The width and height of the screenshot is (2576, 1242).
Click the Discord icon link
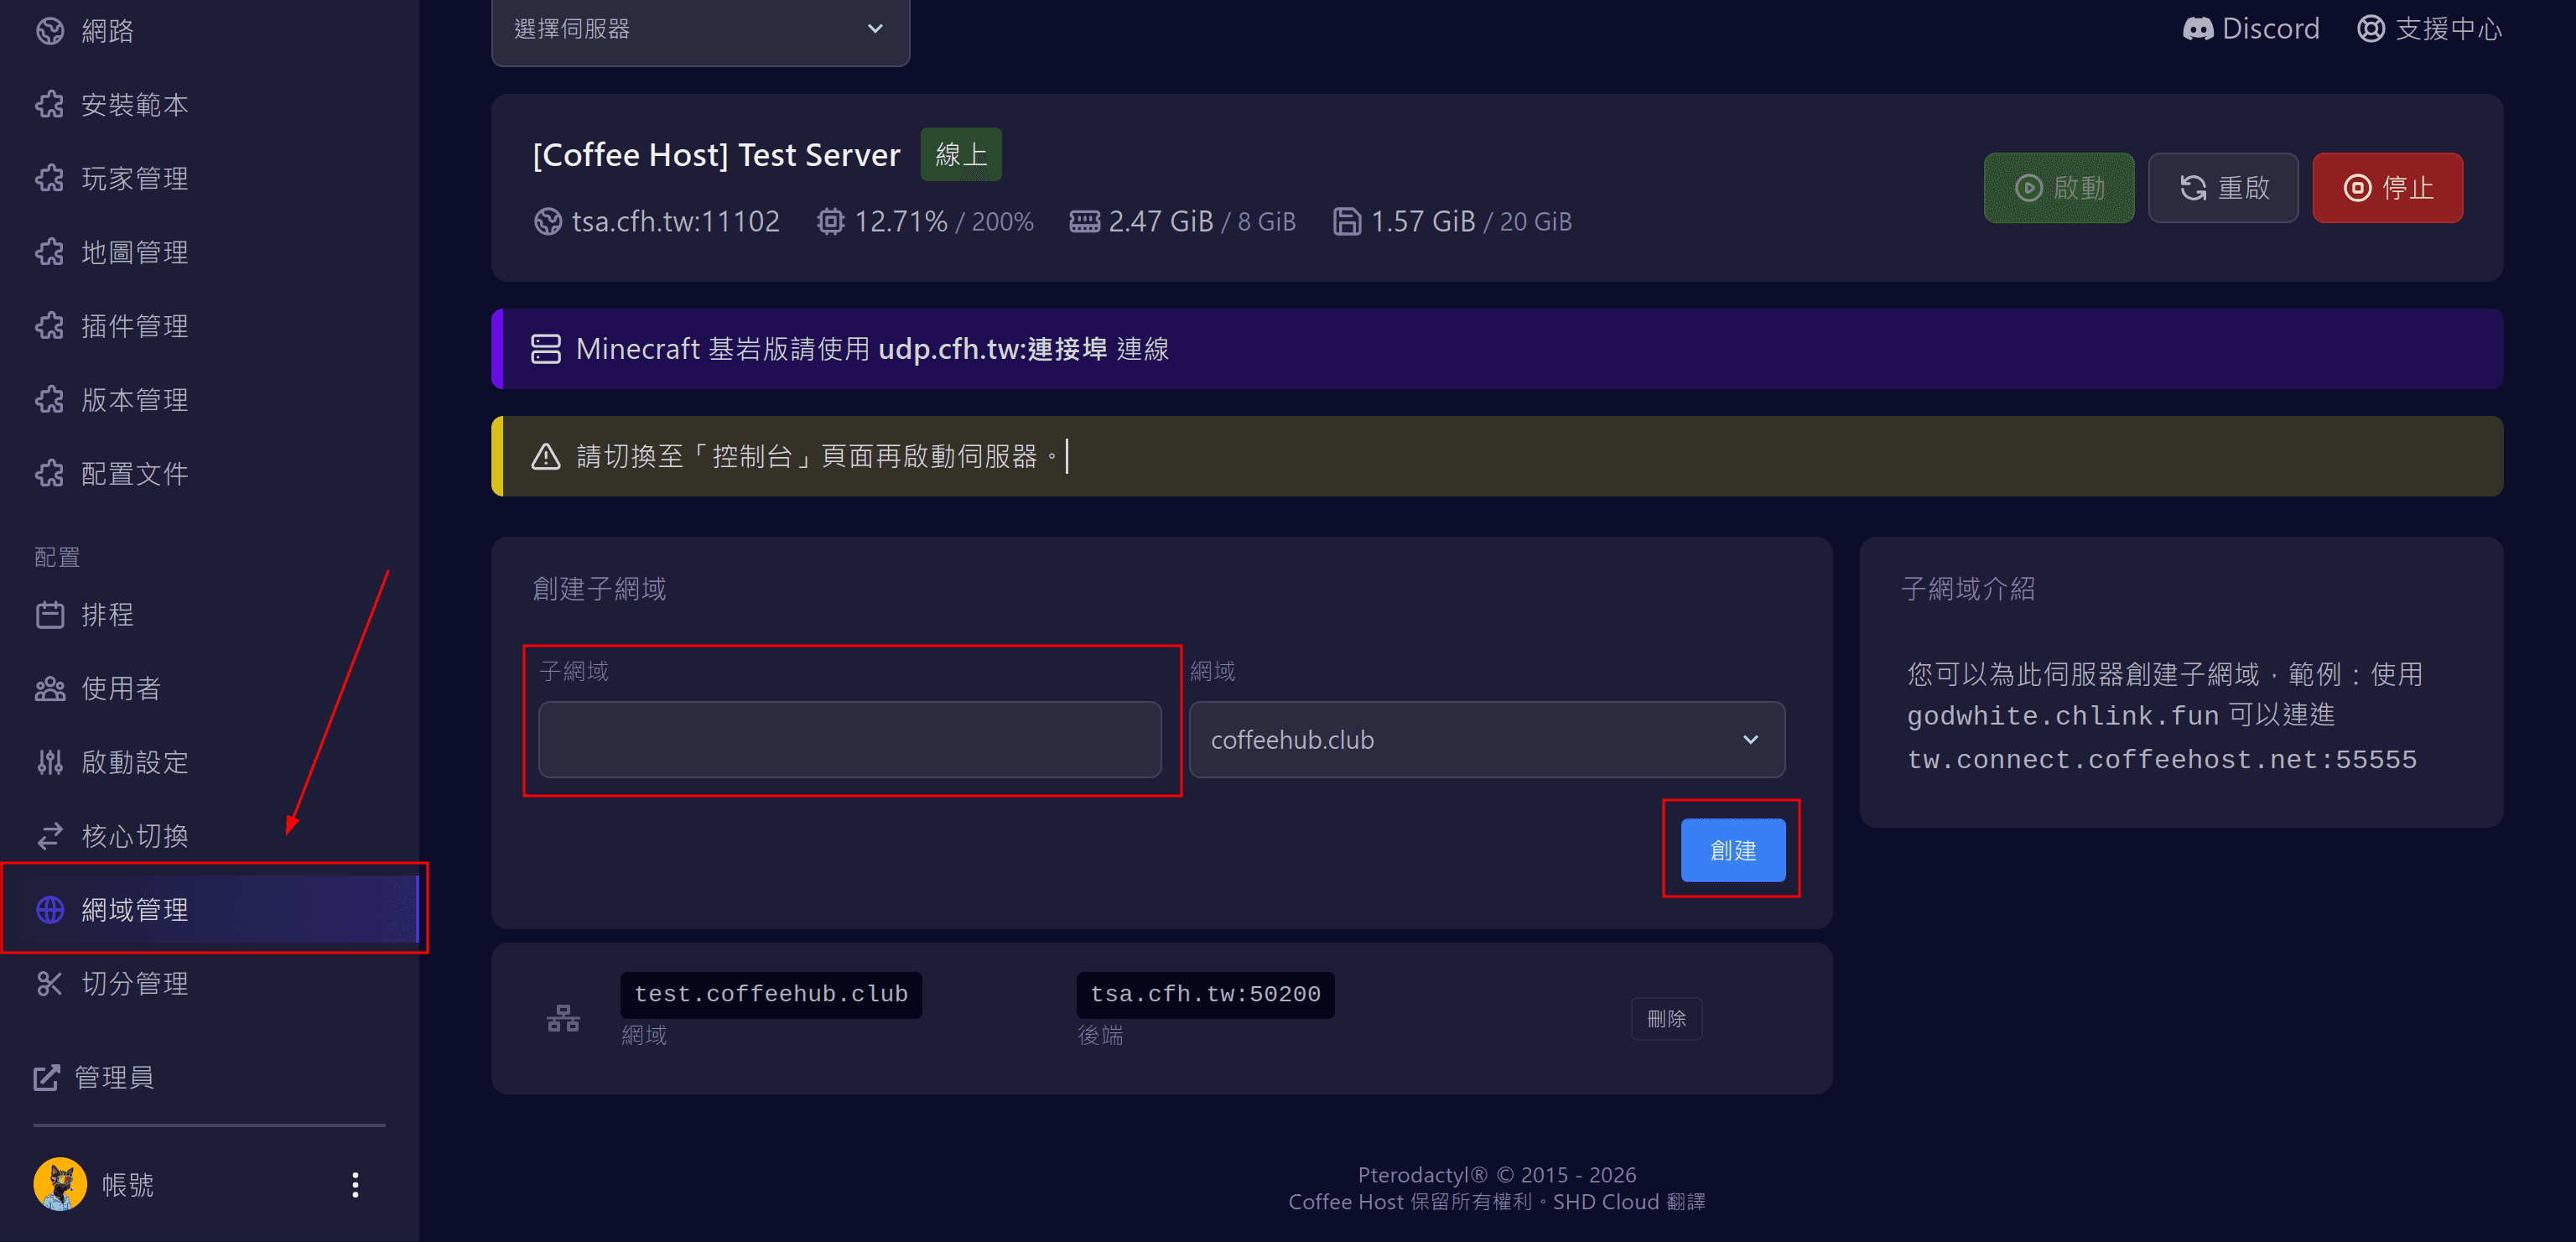(x=2197, y=29)
